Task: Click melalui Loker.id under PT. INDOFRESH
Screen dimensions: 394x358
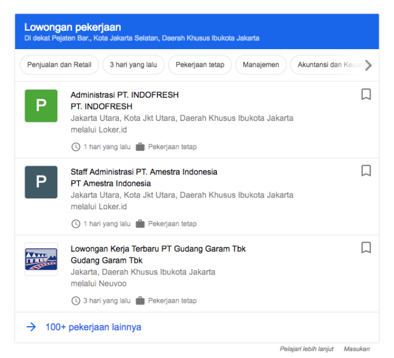Action: coord(98,130)
